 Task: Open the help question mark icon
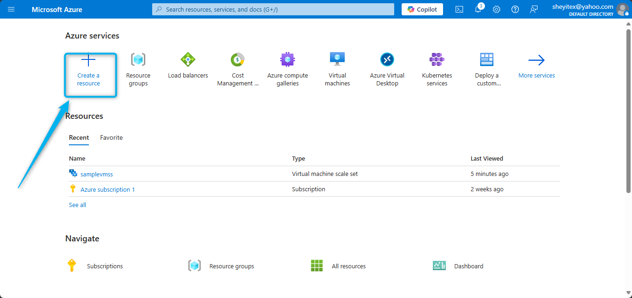click(x=515, y=9)
